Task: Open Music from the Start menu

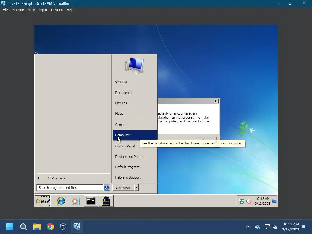Action: pyautogui.click(x=135, y=113)
